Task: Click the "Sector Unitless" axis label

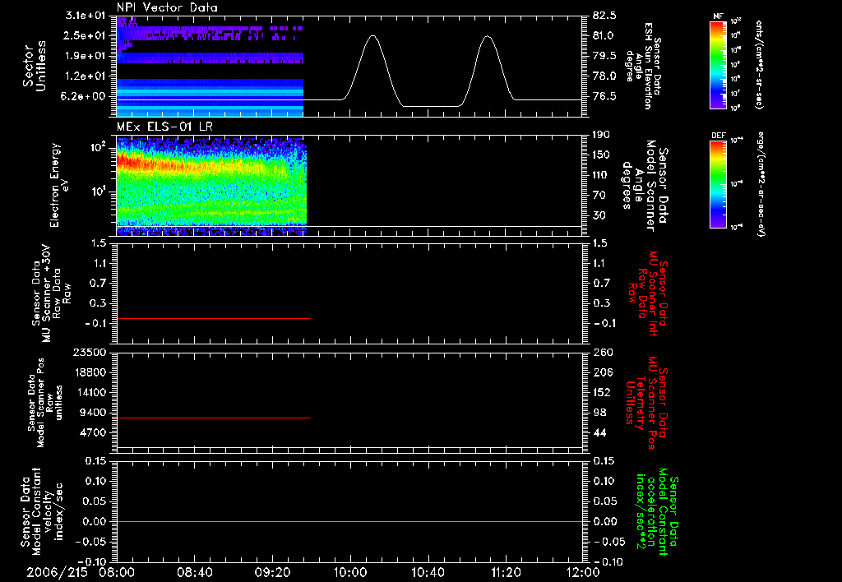Action: tap(35, 66)
